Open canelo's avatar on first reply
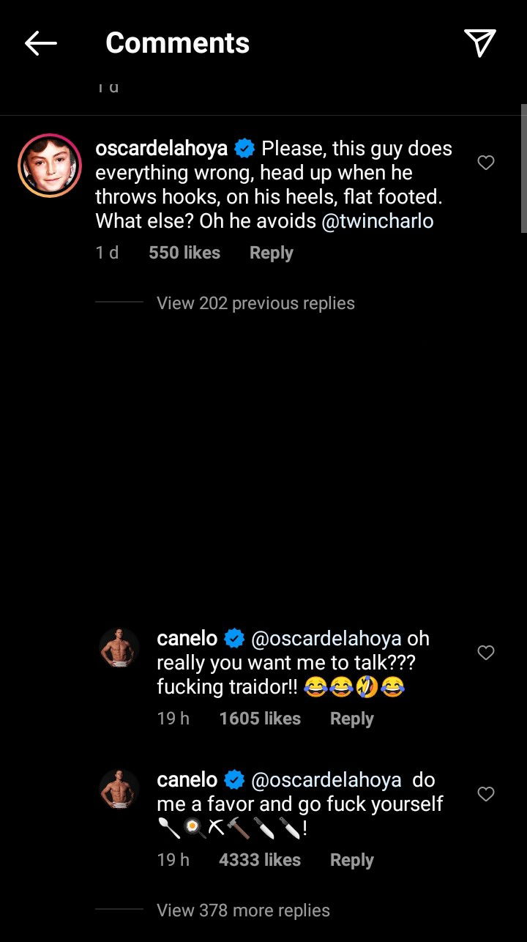Viewport: 527px width, 942px height. click(119, 648)
